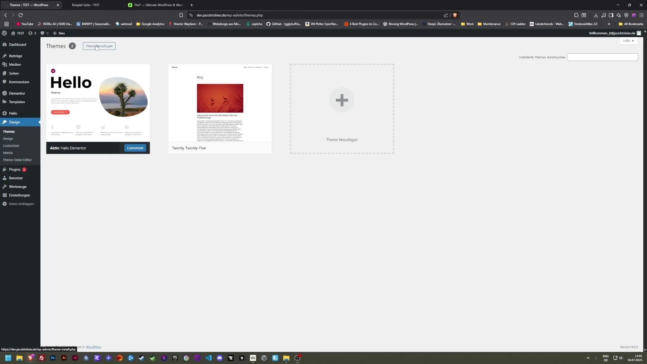Viewport: 647px width, 364px height.
Task: Switch to the The7 browser tab
Action: (x=155, y=5)
